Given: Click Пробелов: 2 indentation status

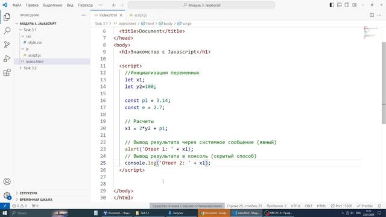Looking at the screenshot, I should click(276, 206).
